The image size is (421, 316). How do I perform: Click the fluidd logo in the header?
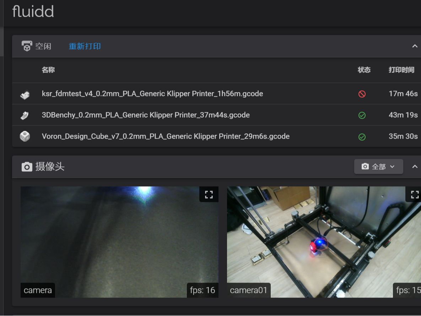pyautogui.click(x=32, y=12)
